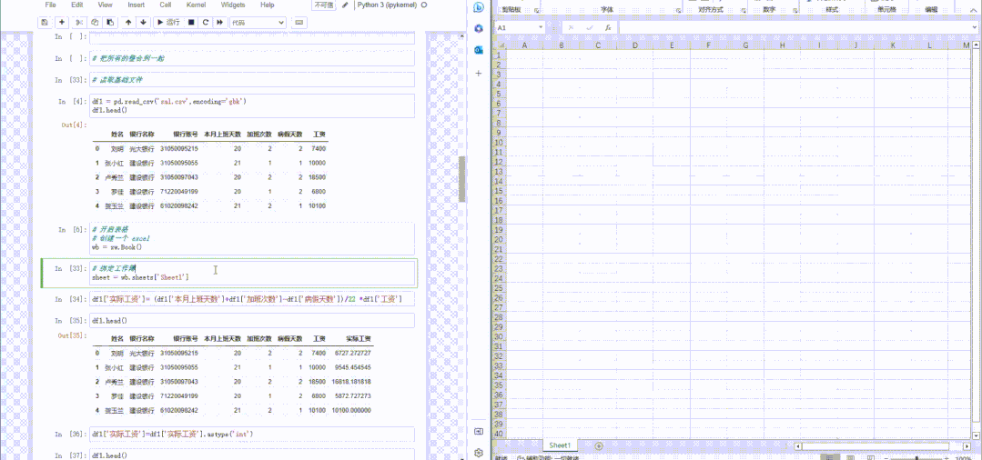This screenshot has width=982, height=460.
Task: Switch to the Sheet1 tab in Excel
Action: [x=560, y=445]
